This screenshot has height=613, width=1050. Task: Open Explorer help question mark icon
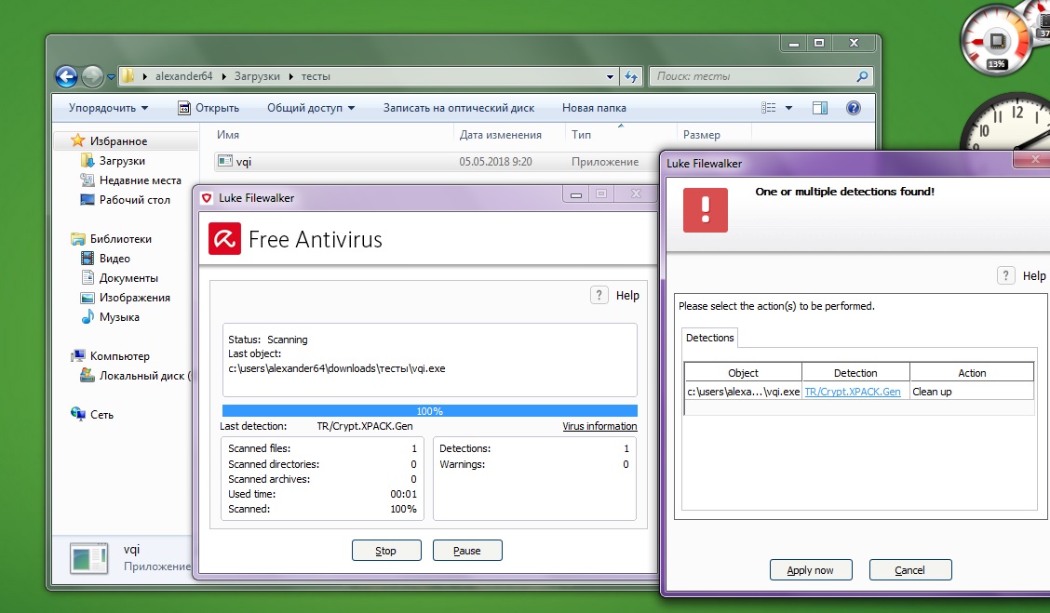click(853, 108)
